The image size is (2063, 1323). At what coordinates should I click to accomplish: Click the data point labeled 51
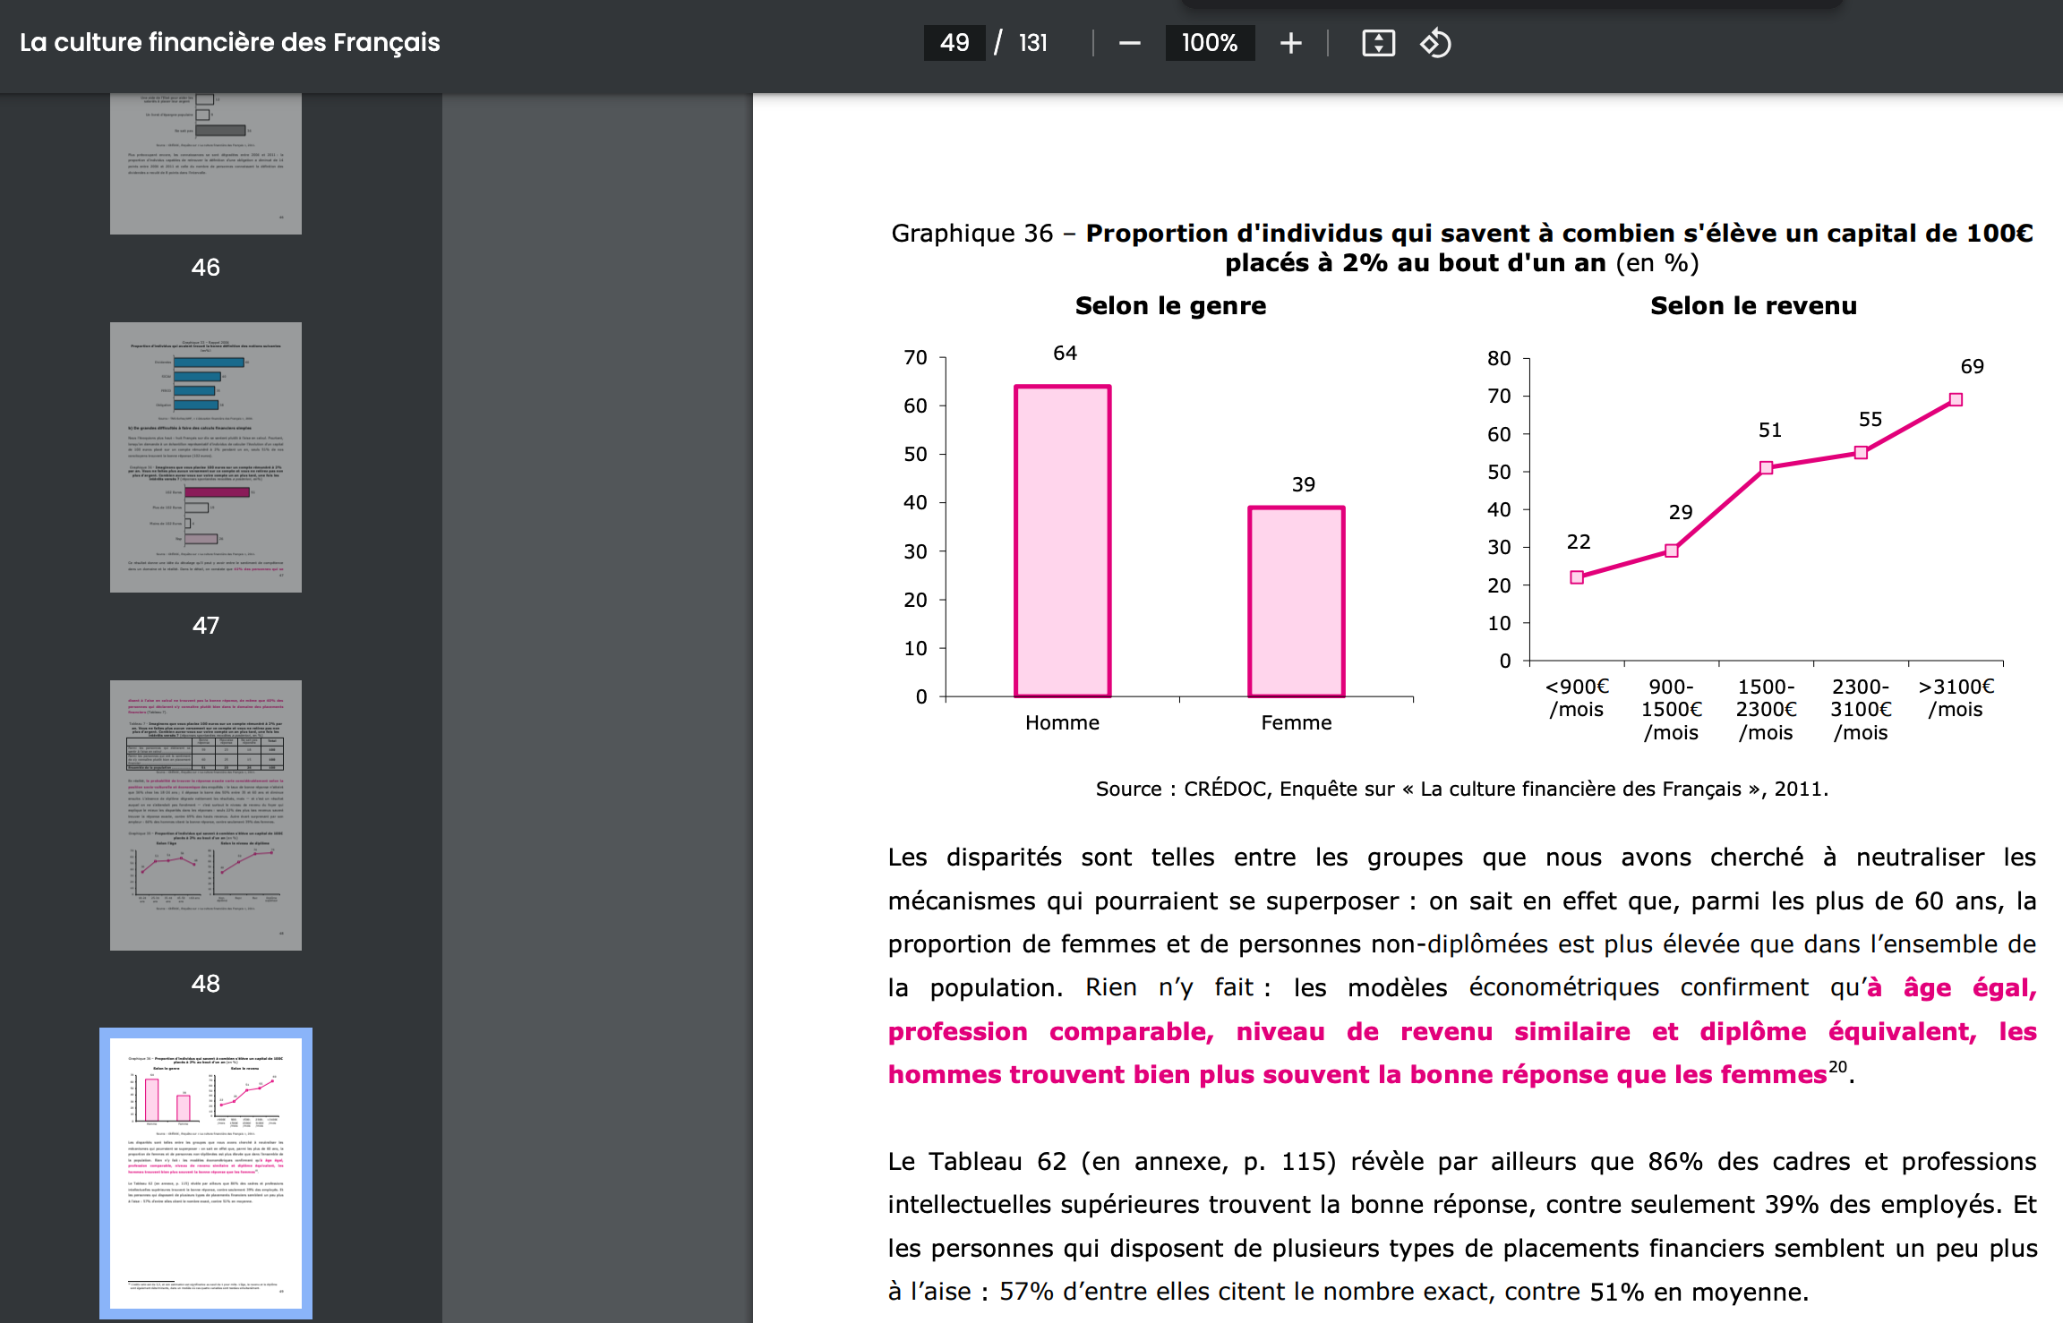1767,467
